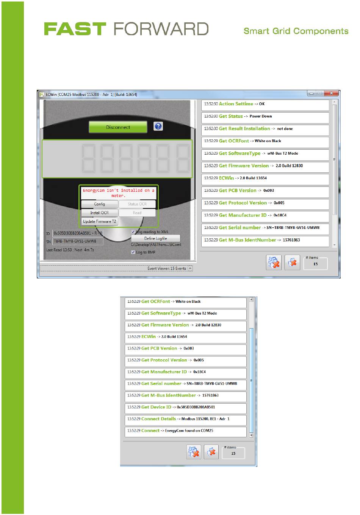Click delete-single-event icon in the lower cropped event panel
The width and height of the screenshot is (360, 515).
pyautogui.click(x=211, y=452)
